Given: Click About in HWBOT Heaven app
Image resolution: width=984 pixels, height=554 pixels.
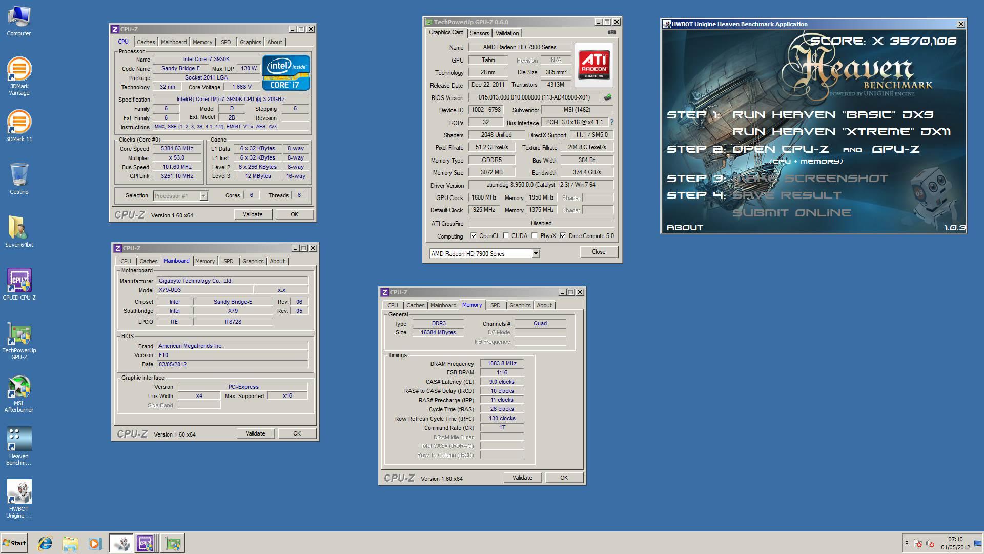Looking at the screenshot, I should pyautogui.click(x=685, y=228).
